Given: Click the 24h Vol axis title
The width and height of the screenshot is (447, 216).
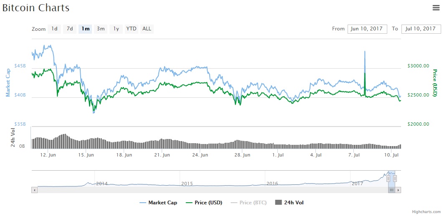Looking at the screenshot, I should point(13,137).
